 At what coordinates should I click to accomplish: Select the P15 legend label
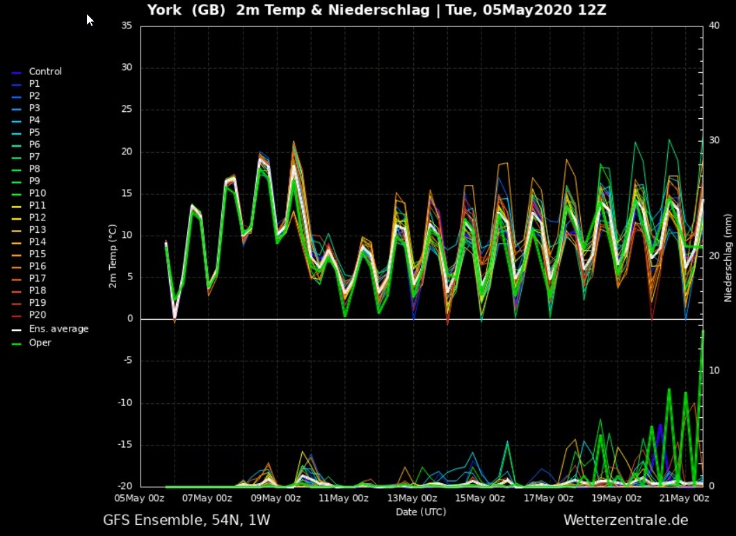tap(38, 254)
